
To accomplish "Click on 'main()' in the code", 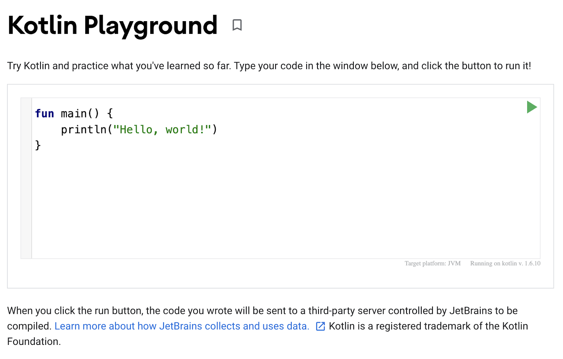I will point(80,114).
